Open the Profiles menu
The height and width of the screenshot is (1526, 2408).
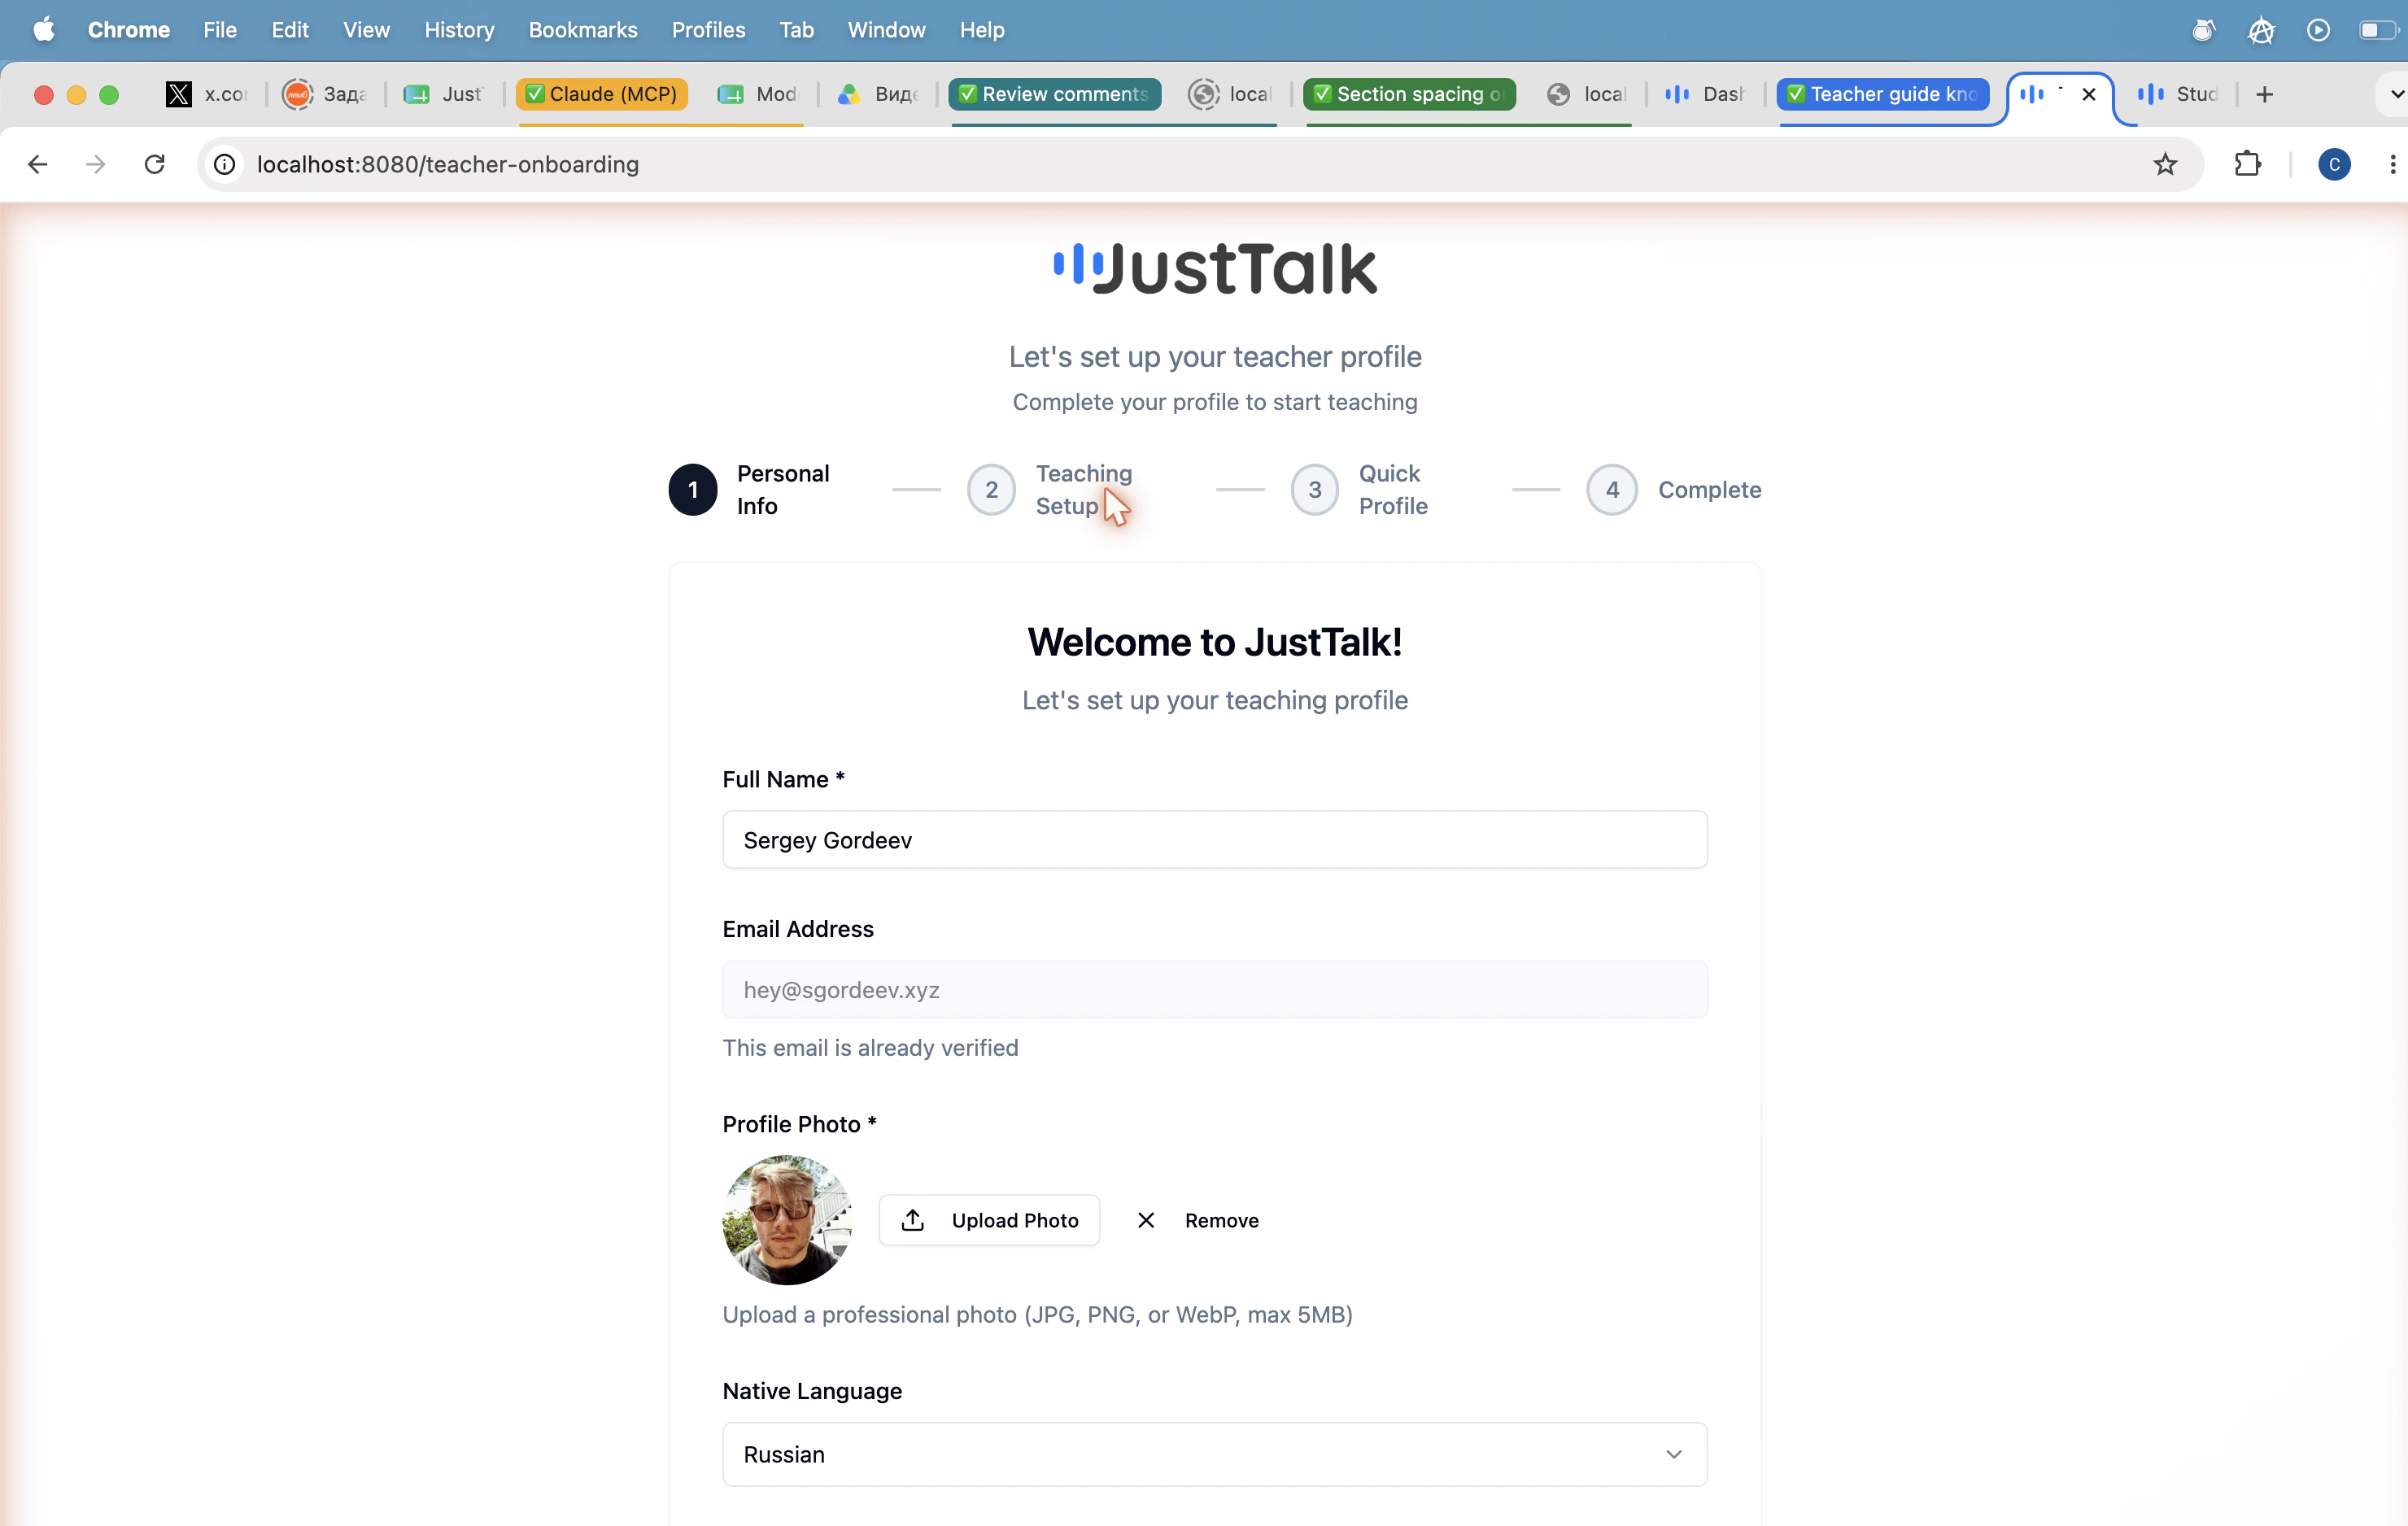pyautogui.click(x=708, y=30)
